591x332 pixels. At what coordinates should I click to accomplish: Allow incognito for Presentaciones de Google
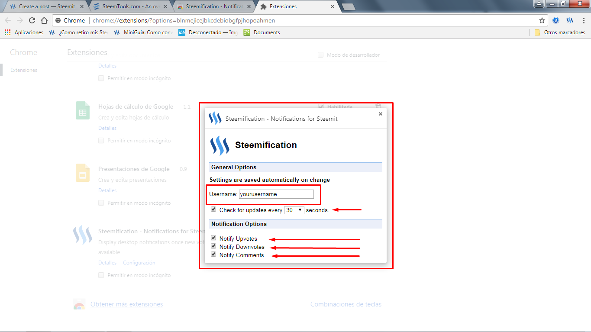pyautogui.click(x=101, y=203)
